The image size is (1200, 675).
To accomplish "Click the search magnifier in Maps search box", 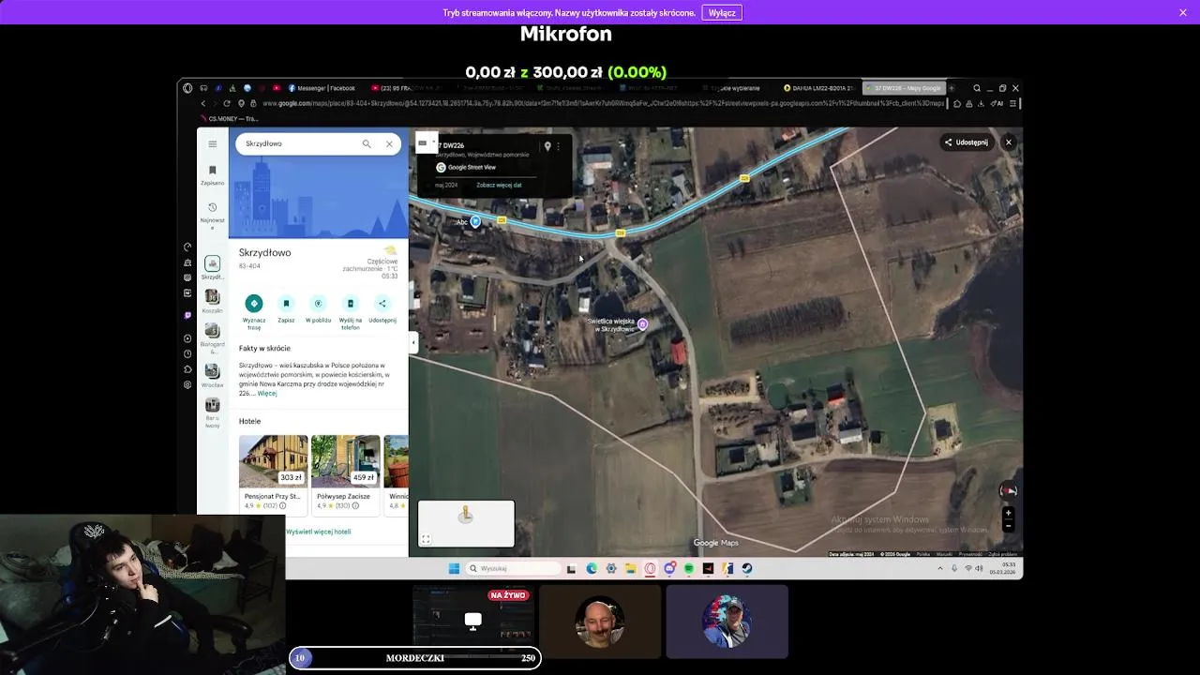I will (367, 143).
